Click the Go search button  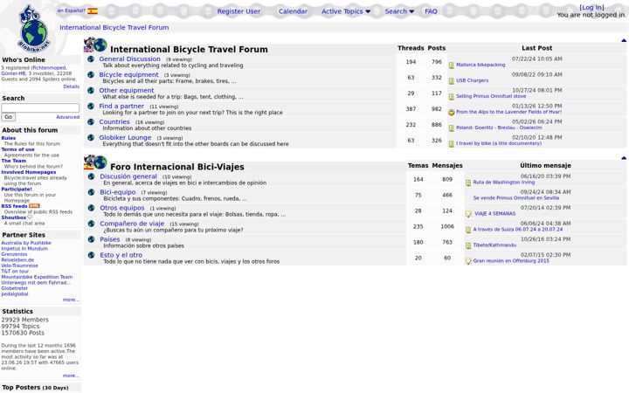coord(9,117)
